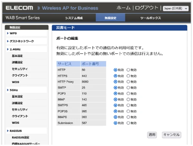Viewport: 193px width, 146px height.
Task: Select 有効 for HTTP Proxy 8080
Action: click(115, 82)
